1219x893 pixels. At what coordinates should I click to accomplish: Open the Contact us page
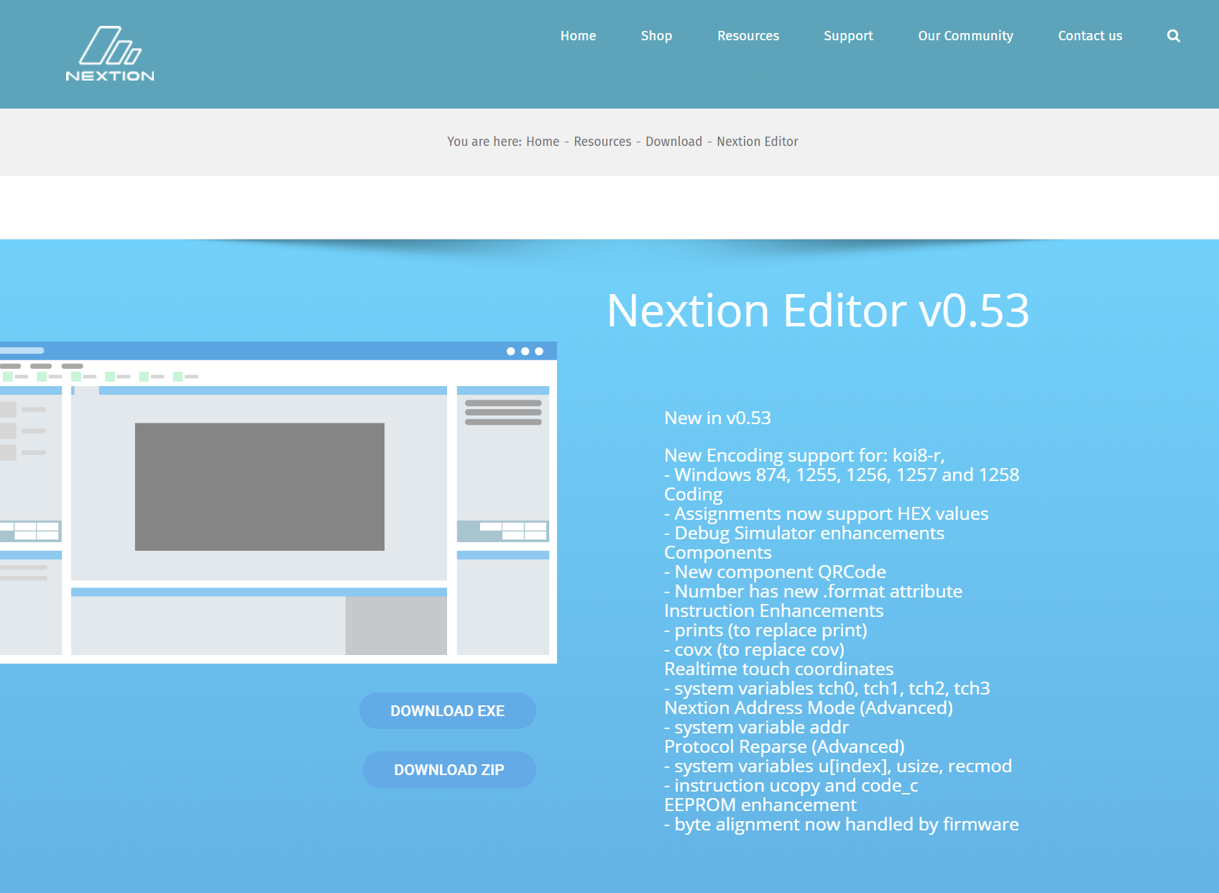click(1090, 36)
